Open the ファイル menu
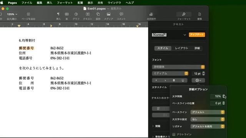 click(27, 3)
